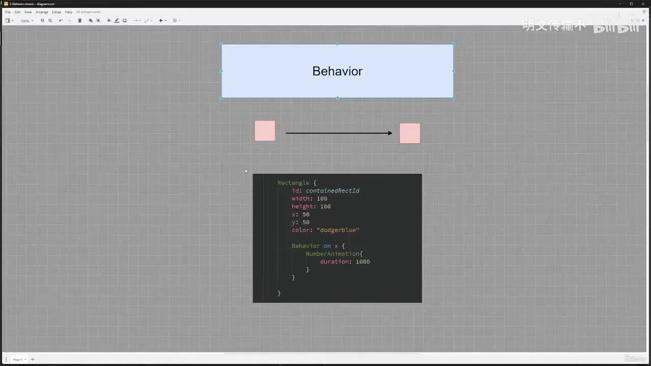Open the line color pencil tool
651x366 pixels.
tap(116, 21)
